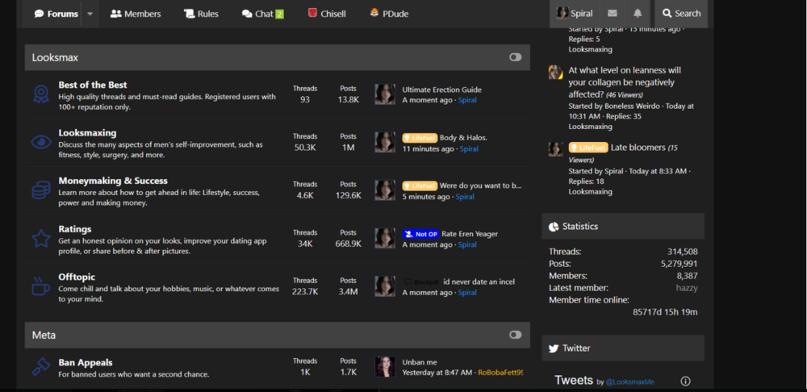This screenshot has width=807, height=392.
Task: Open the Members tab
Action: 136,14
